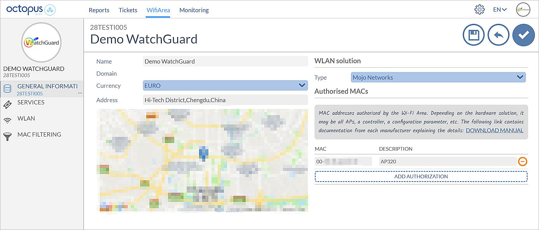Viewport: 539px width, 230px height.
Task: Click the save (disk) icon
Action: pyautogui.click(x=473, y=35)
